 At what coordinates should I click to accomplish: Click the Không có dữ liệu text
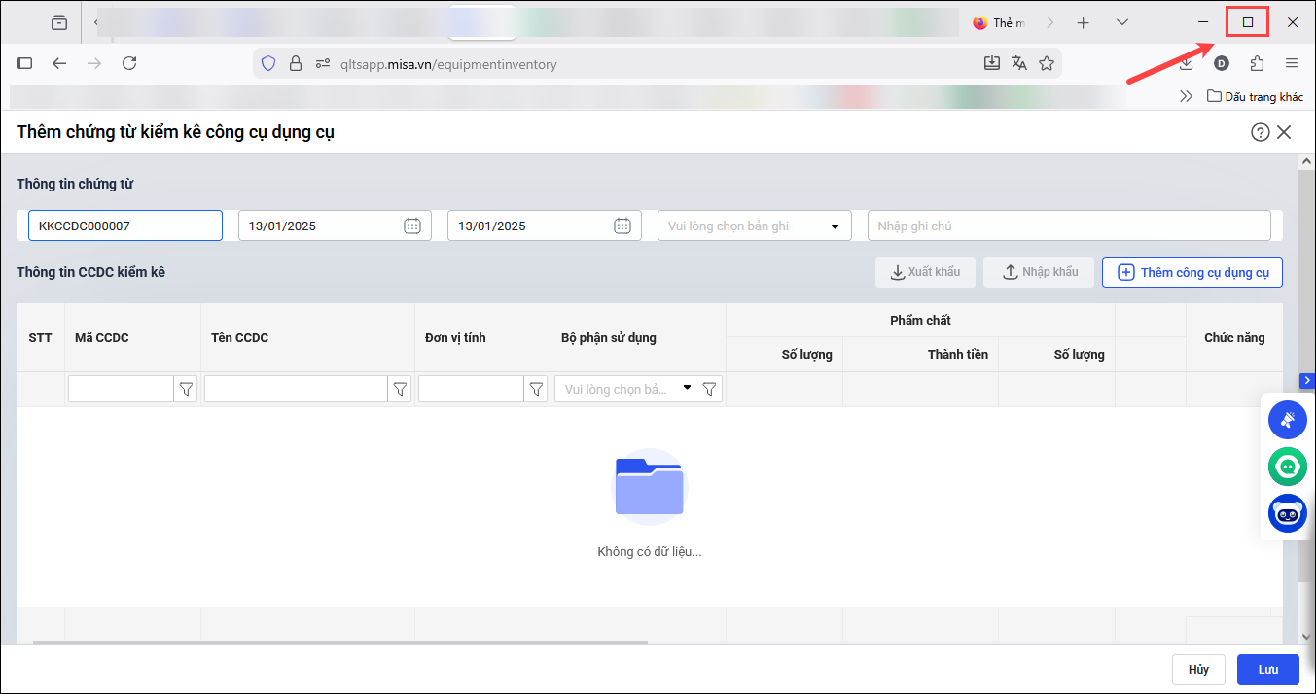[649, 551]
